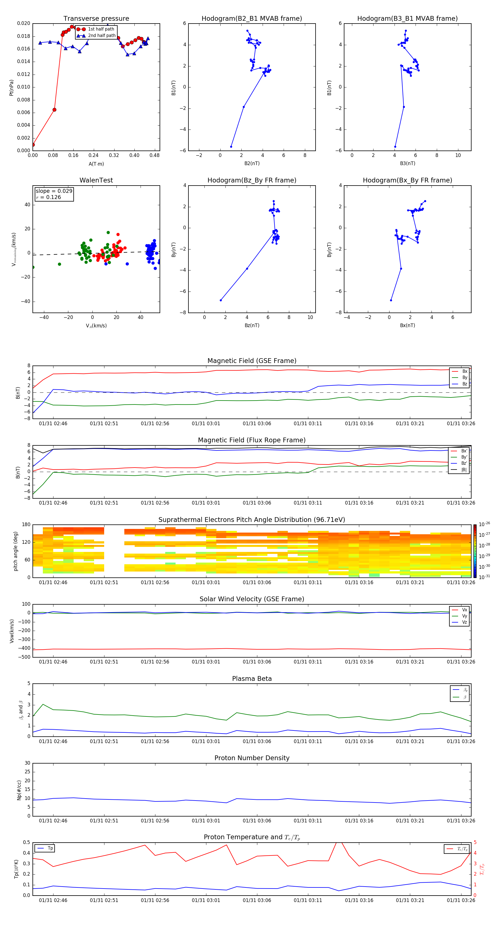The image size is (504, 925).
Task: Click the 'Vy' legend entry in velocity plot
Action: 459,616
